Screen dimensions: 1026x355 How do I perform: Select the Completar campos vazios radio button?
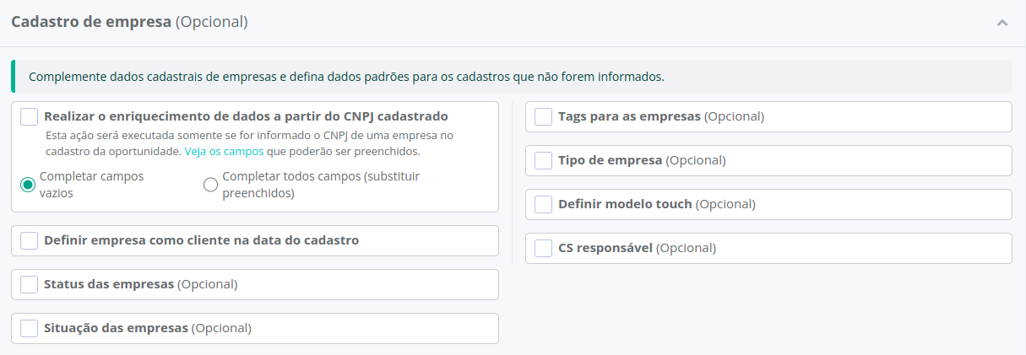pos(28,185)
